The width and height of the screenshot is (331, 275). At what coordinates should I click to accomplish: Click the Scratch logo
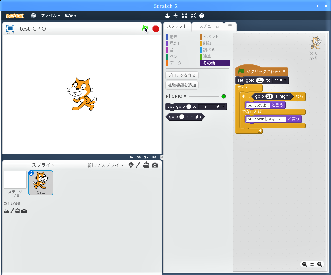coord(15,16)
